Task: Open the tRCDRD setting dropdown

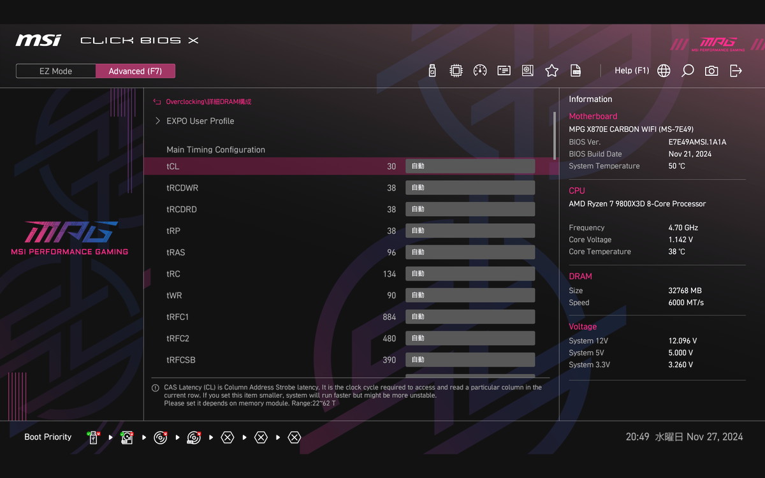Action: coord(470,209)
